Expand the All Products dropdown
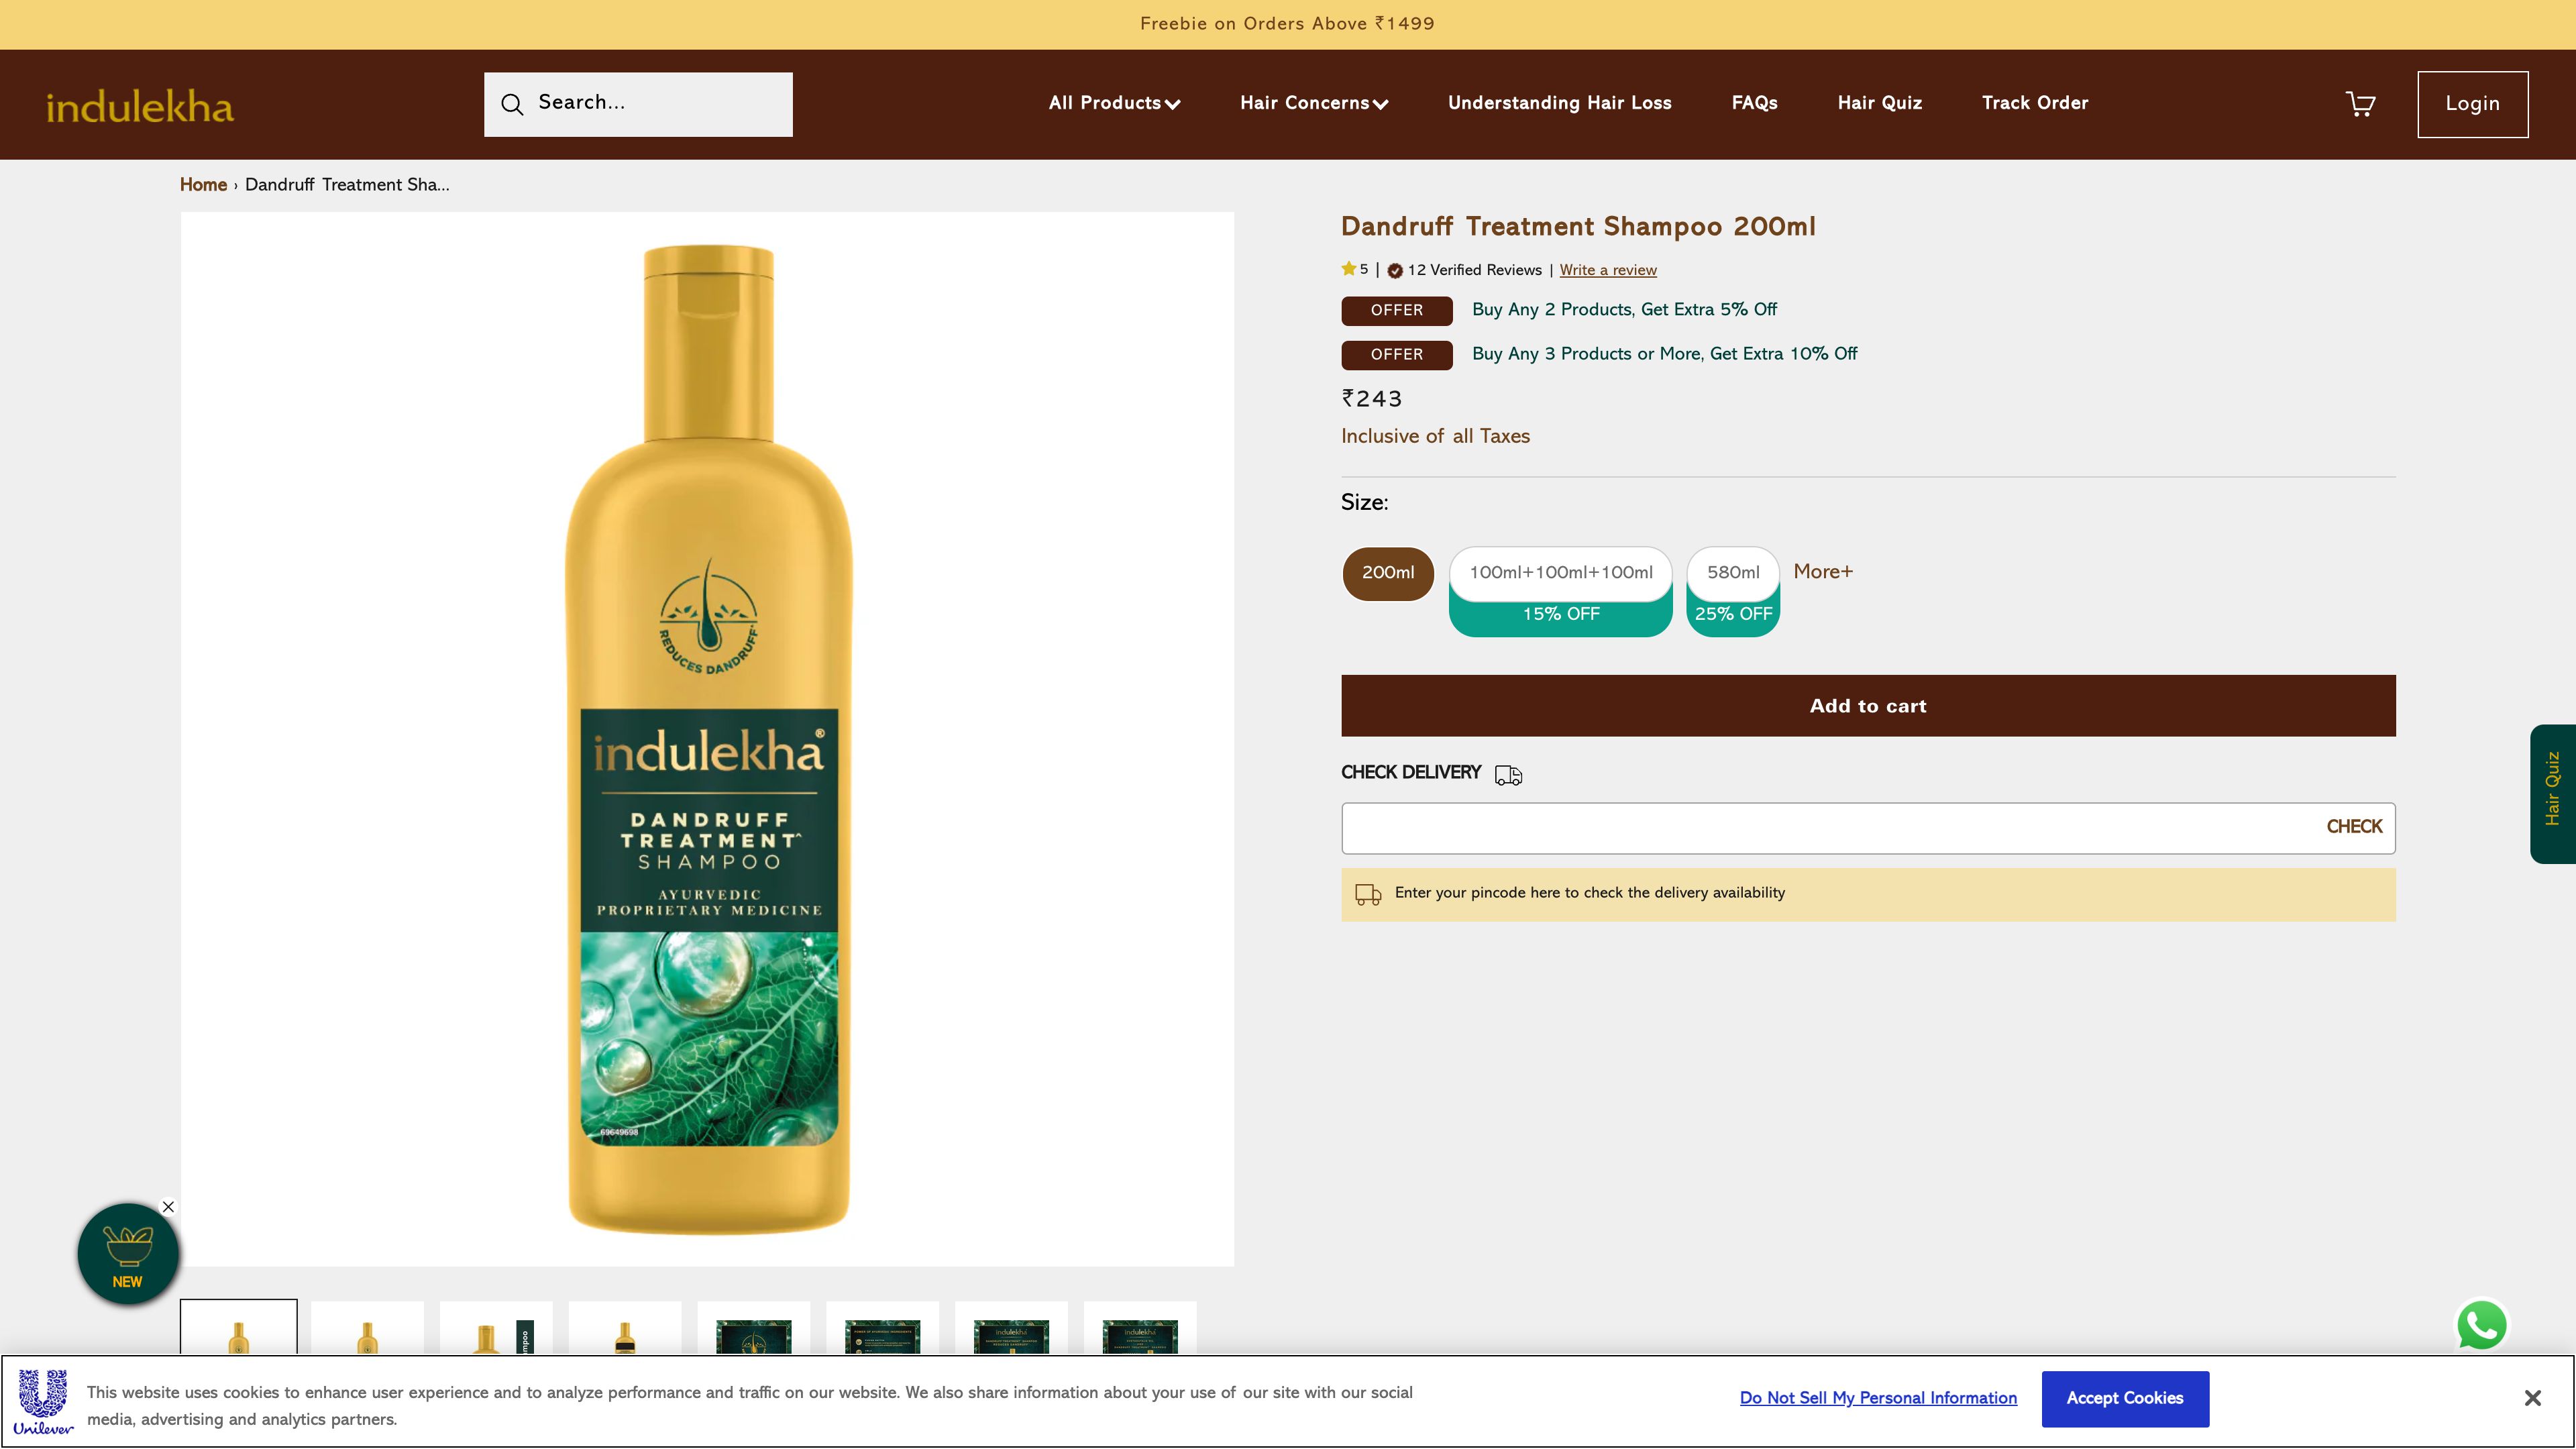This screenshot has height=1449, width=2576. coord(1113,103)
